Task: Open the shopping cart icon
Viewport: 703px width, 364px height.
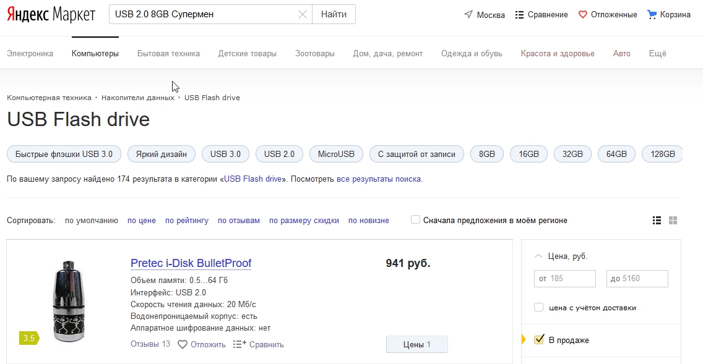Action: point(652,15)
